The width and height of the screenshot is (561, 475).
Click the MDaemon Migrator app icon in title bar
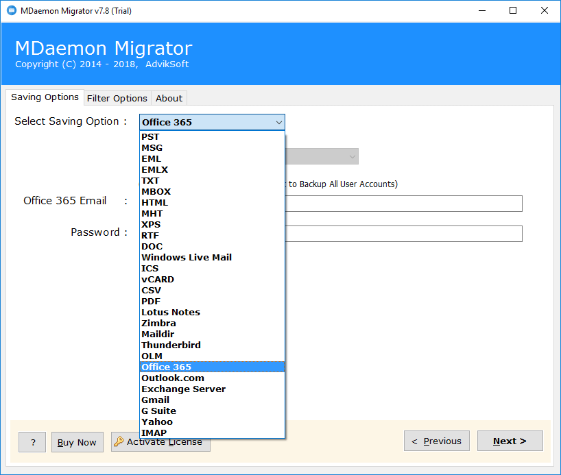tap(12, 10)
